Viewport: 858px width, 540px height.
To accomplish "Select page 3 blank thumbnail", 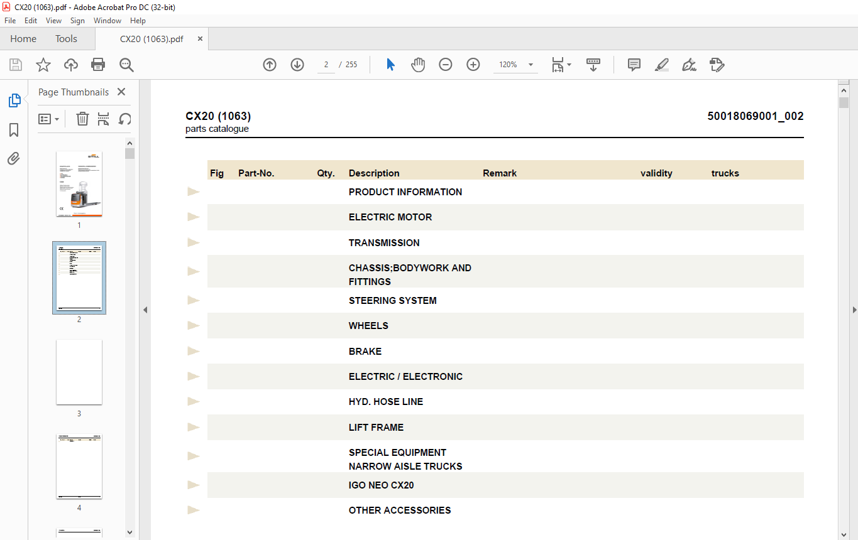I will point(79,372).
